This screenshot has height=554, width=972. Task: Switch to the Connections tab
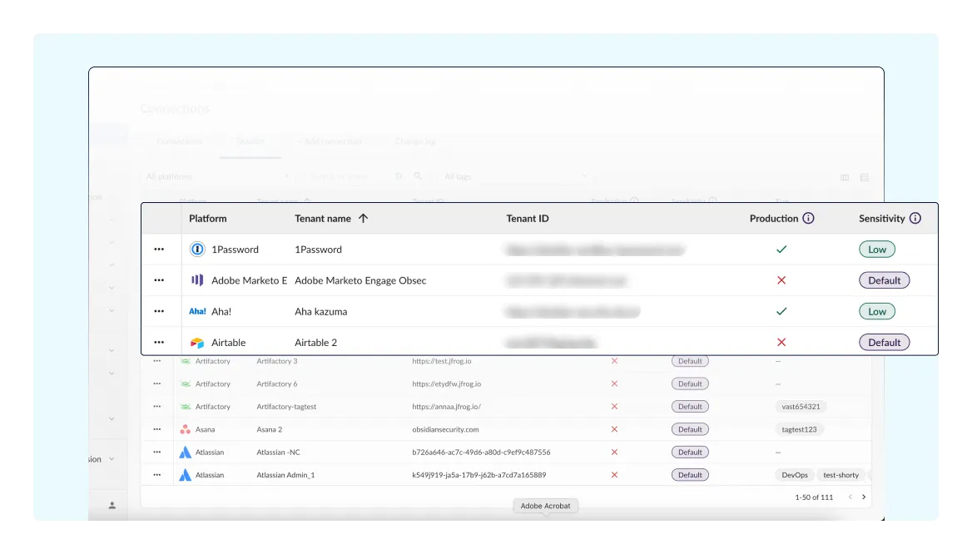point(179,141)
